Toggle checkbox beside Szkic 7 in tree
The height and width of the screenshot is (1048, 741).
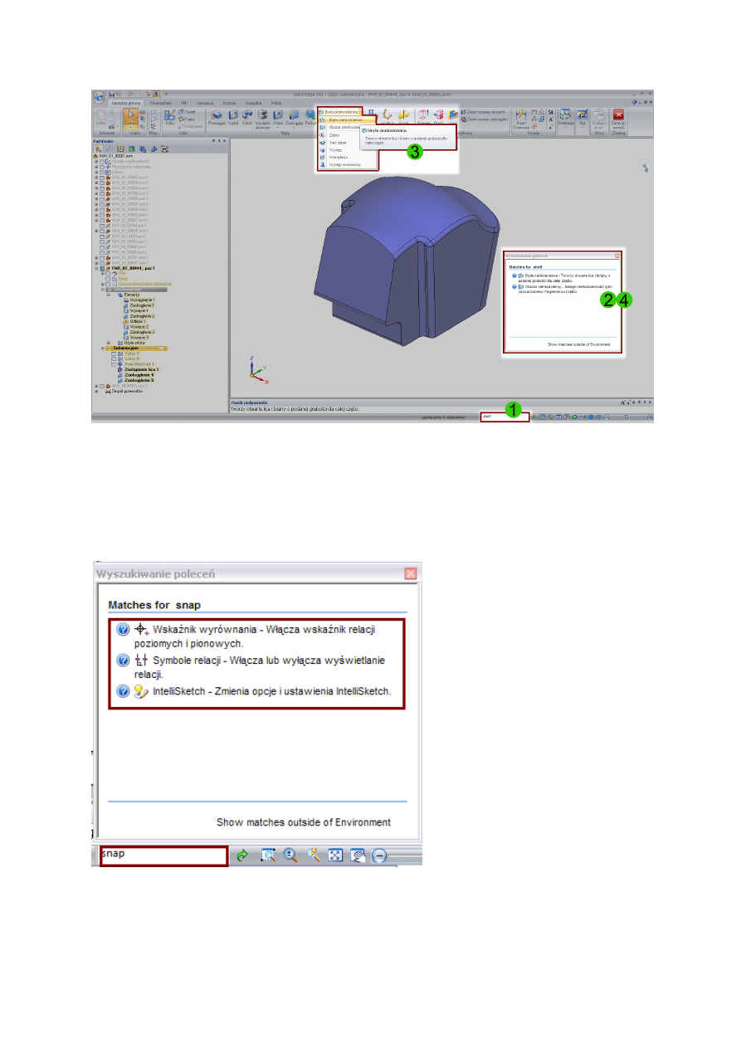tap(114, 353)
